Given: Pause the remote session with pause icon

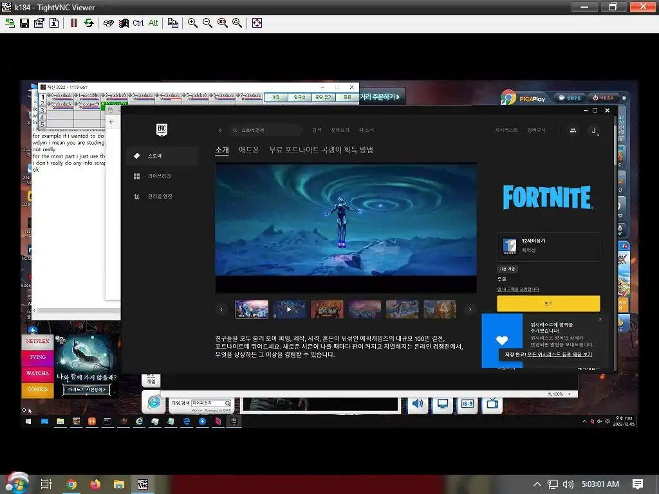Looking at the screenshot, I should pos(73,23).
